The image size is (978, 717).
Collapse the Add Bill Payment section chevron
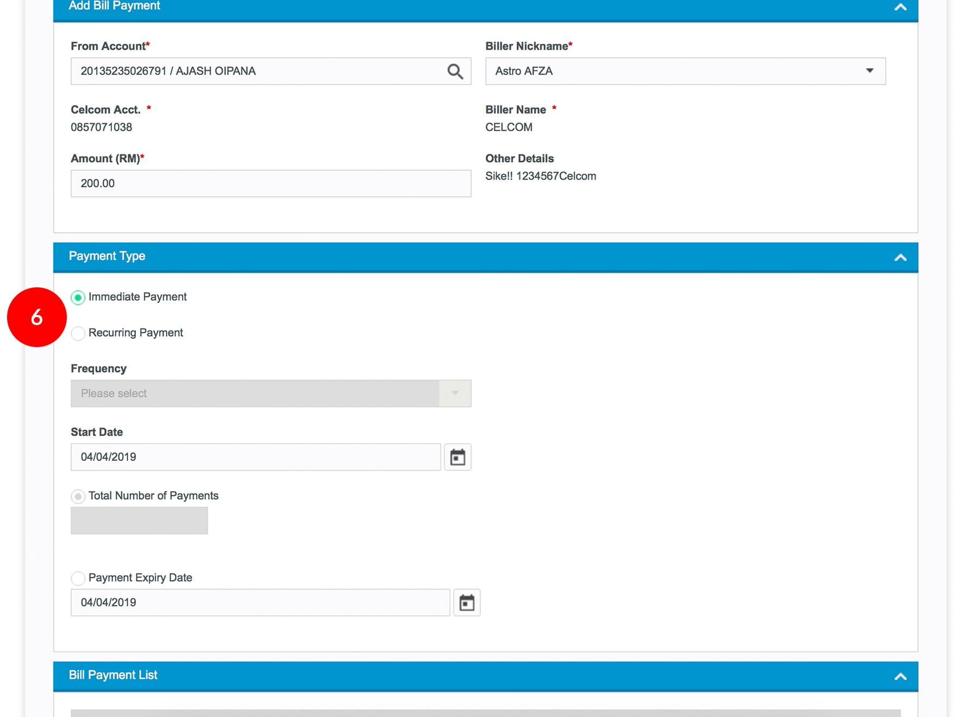[900, 7]
